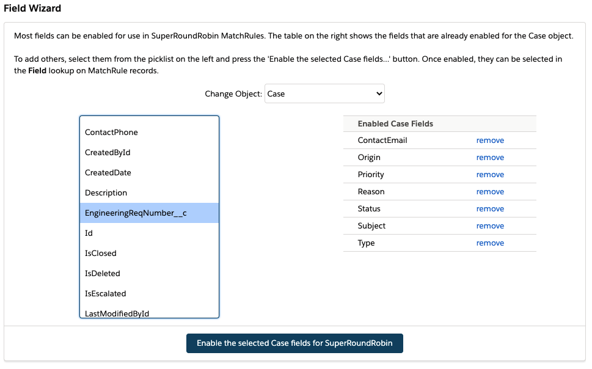Click the Status cell in enabled fields
Image resolution: width=592 pixels, height=369 pixels.
coord(369,208)
